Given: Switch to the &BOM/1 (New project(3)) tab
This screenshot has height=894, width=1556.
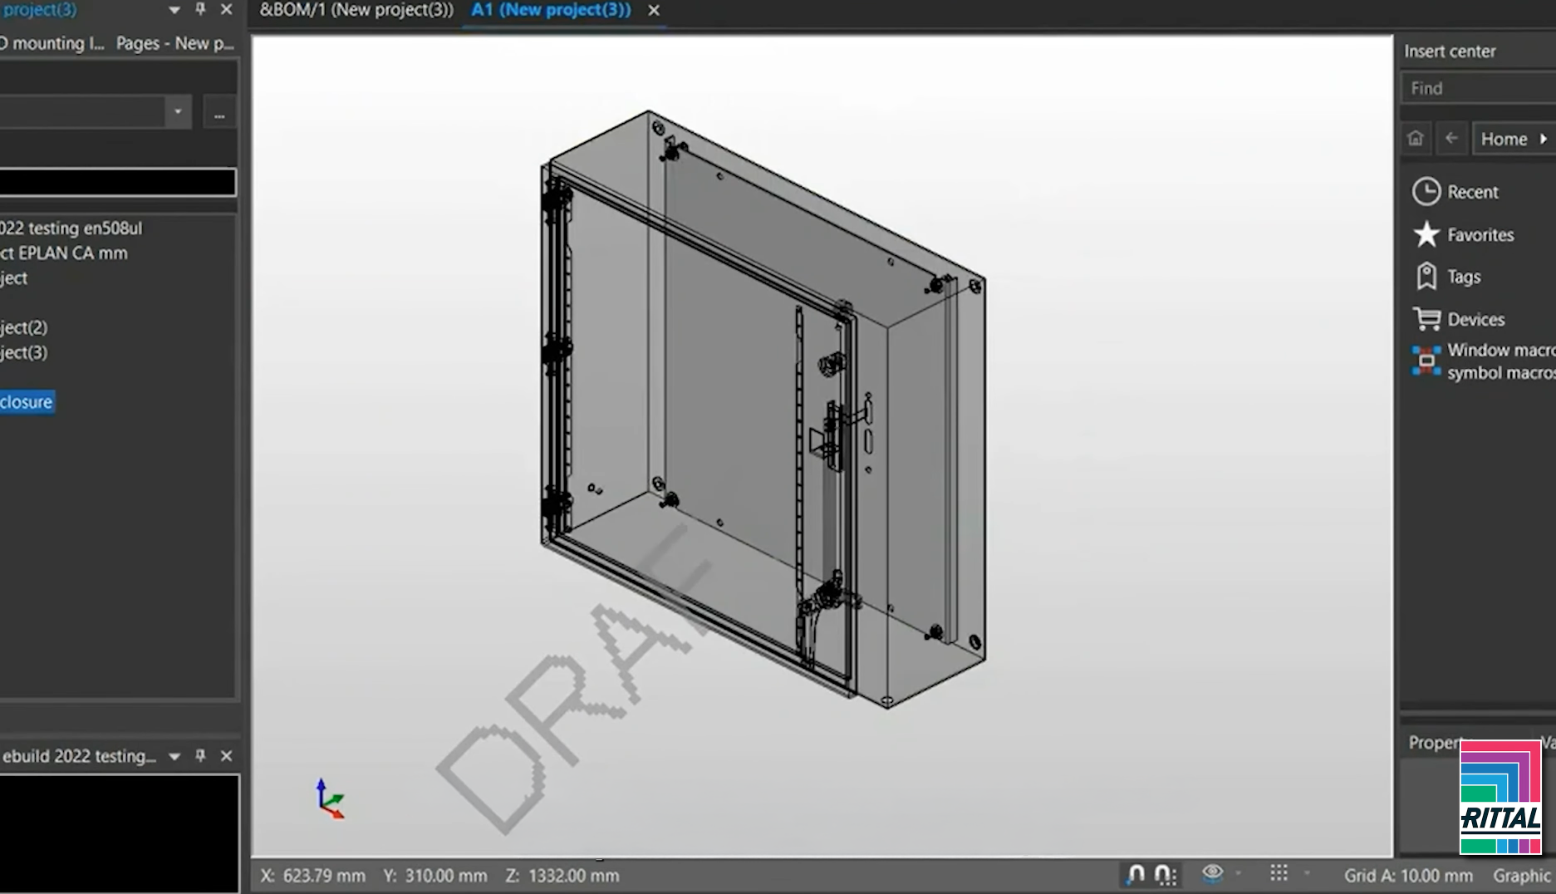Looking at the screenshot, I should pyautogui.click(x=356, y=10).
